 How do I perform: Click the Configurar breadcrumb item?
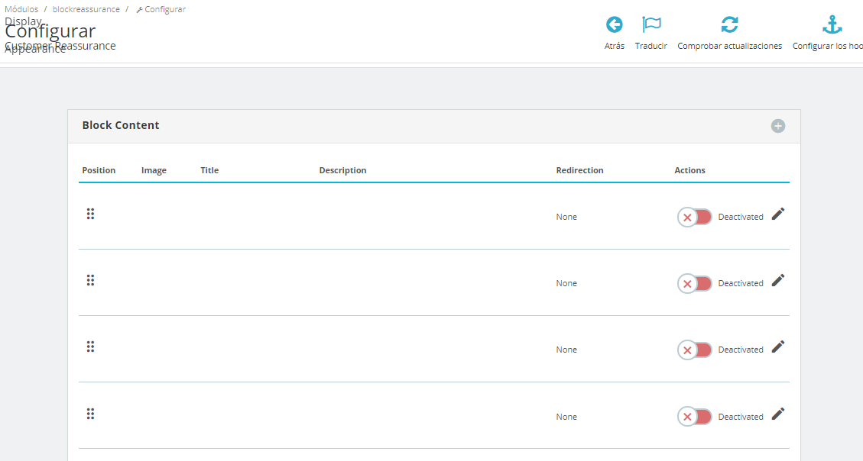(161, 9)
